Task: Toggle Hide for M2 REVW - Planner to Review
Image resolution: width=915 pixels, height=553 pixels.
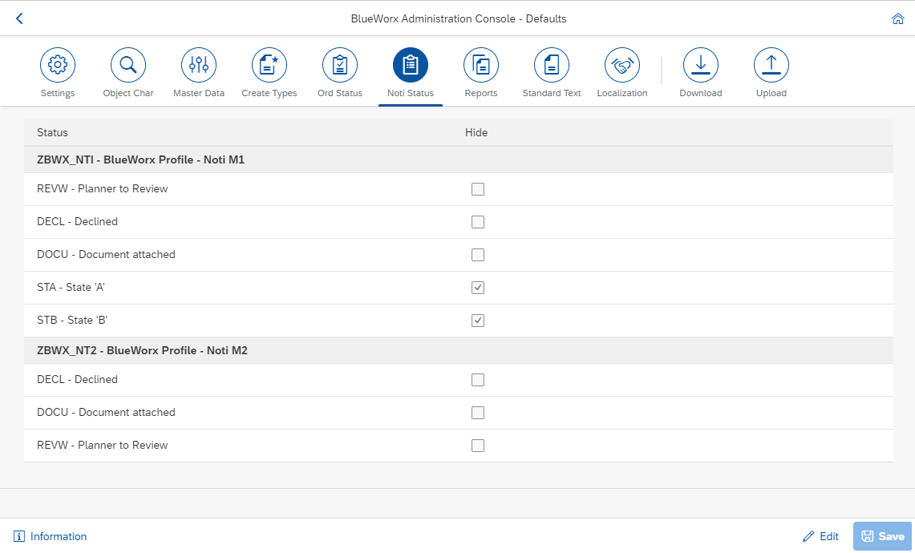Action: coord(478,446)
